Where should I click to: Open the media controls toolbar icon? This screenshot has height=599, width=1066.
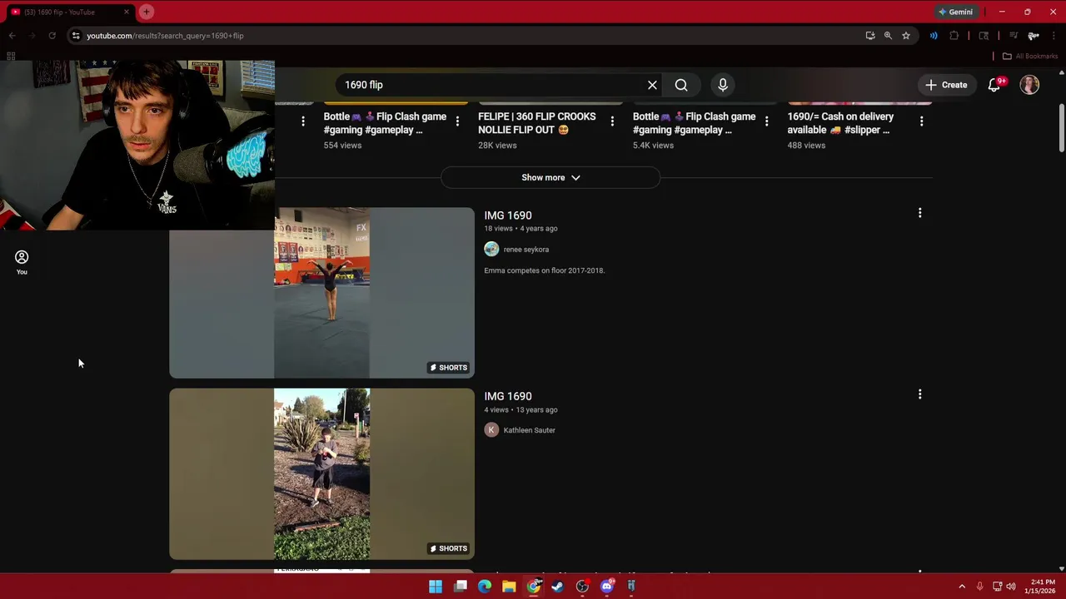(x=1014, y=36)
